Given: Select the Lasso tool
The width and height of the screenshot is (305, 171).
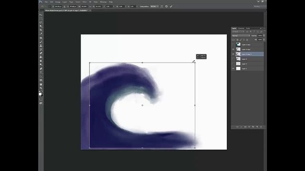Looking at the screenshot, I should 41,22.
